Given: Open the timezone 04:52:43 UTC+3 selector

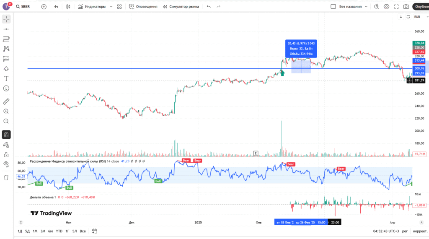Looking at the screenshot, I should [x=386, y=231].
